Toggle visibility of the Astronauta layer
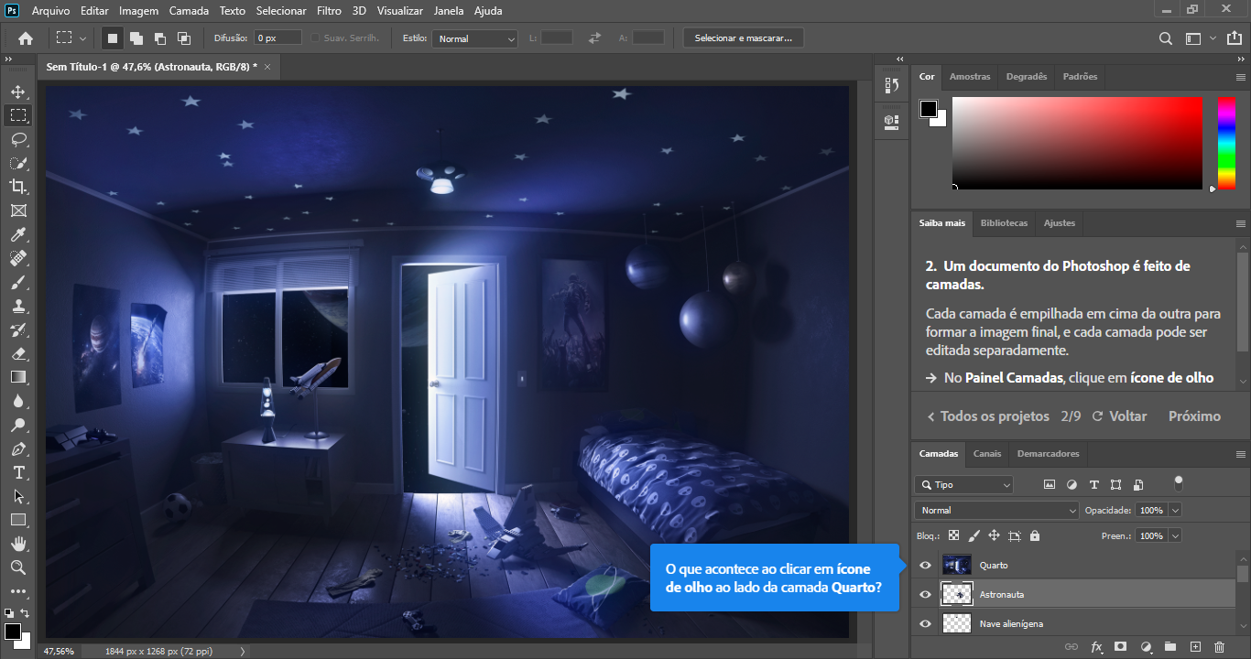 (x=925, y=595)
